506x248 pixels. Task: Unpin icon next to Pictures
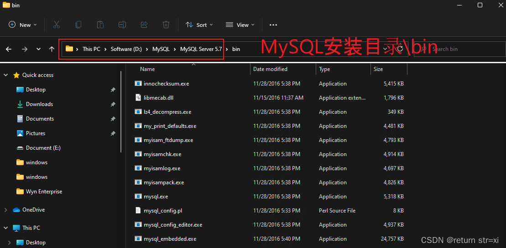tap(113, 133)
